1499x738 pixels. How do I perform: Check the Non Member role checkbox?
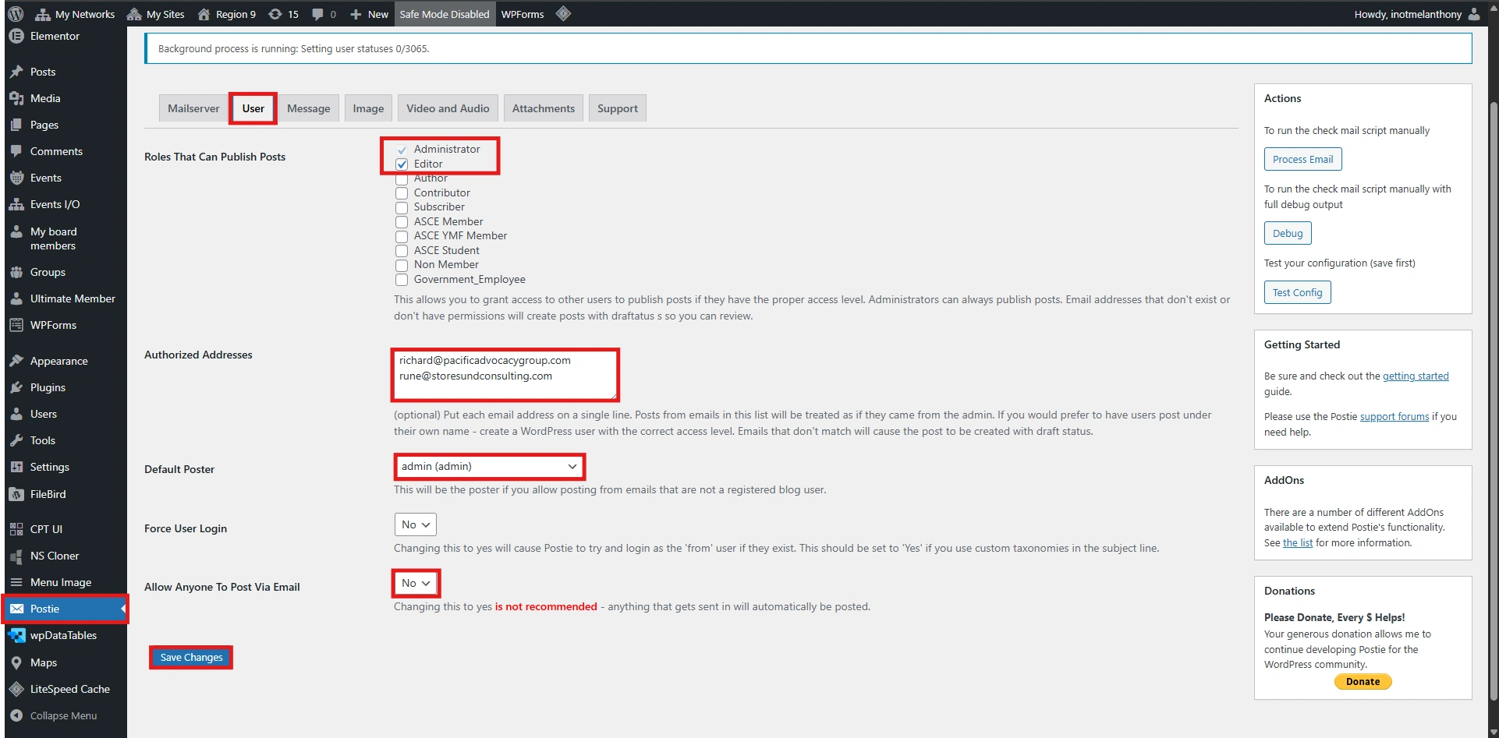[x=402, y=265]
